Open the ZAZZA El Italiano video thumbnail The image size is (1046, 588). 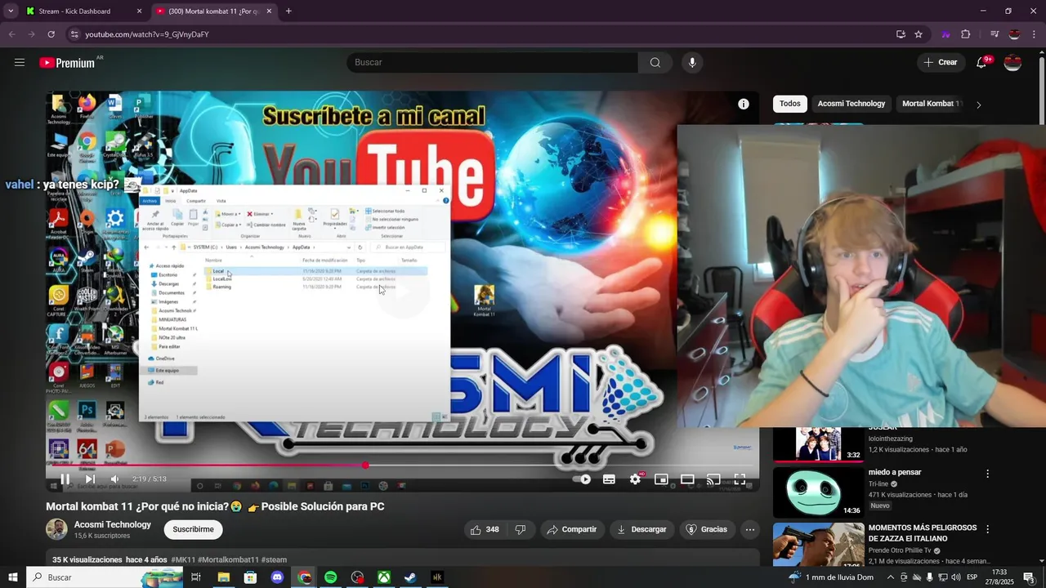pos(818,545)
